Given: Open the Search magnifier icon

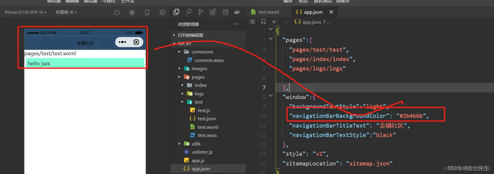Looking at the screenshot, I should 189,12.
